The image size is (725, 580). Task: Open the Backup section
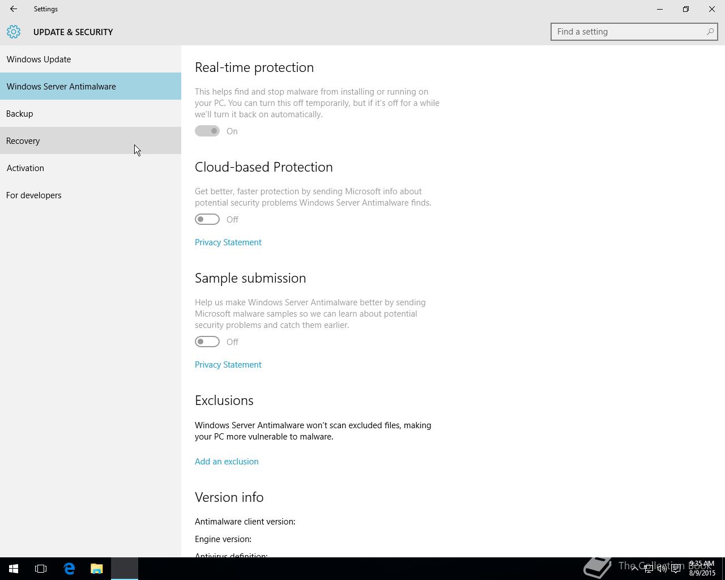(x=91, y=113)
